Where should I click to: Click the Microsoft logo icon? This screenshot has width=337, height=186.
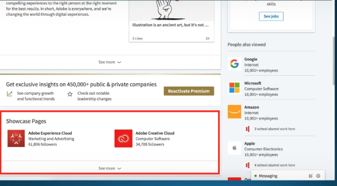point(234,88)
